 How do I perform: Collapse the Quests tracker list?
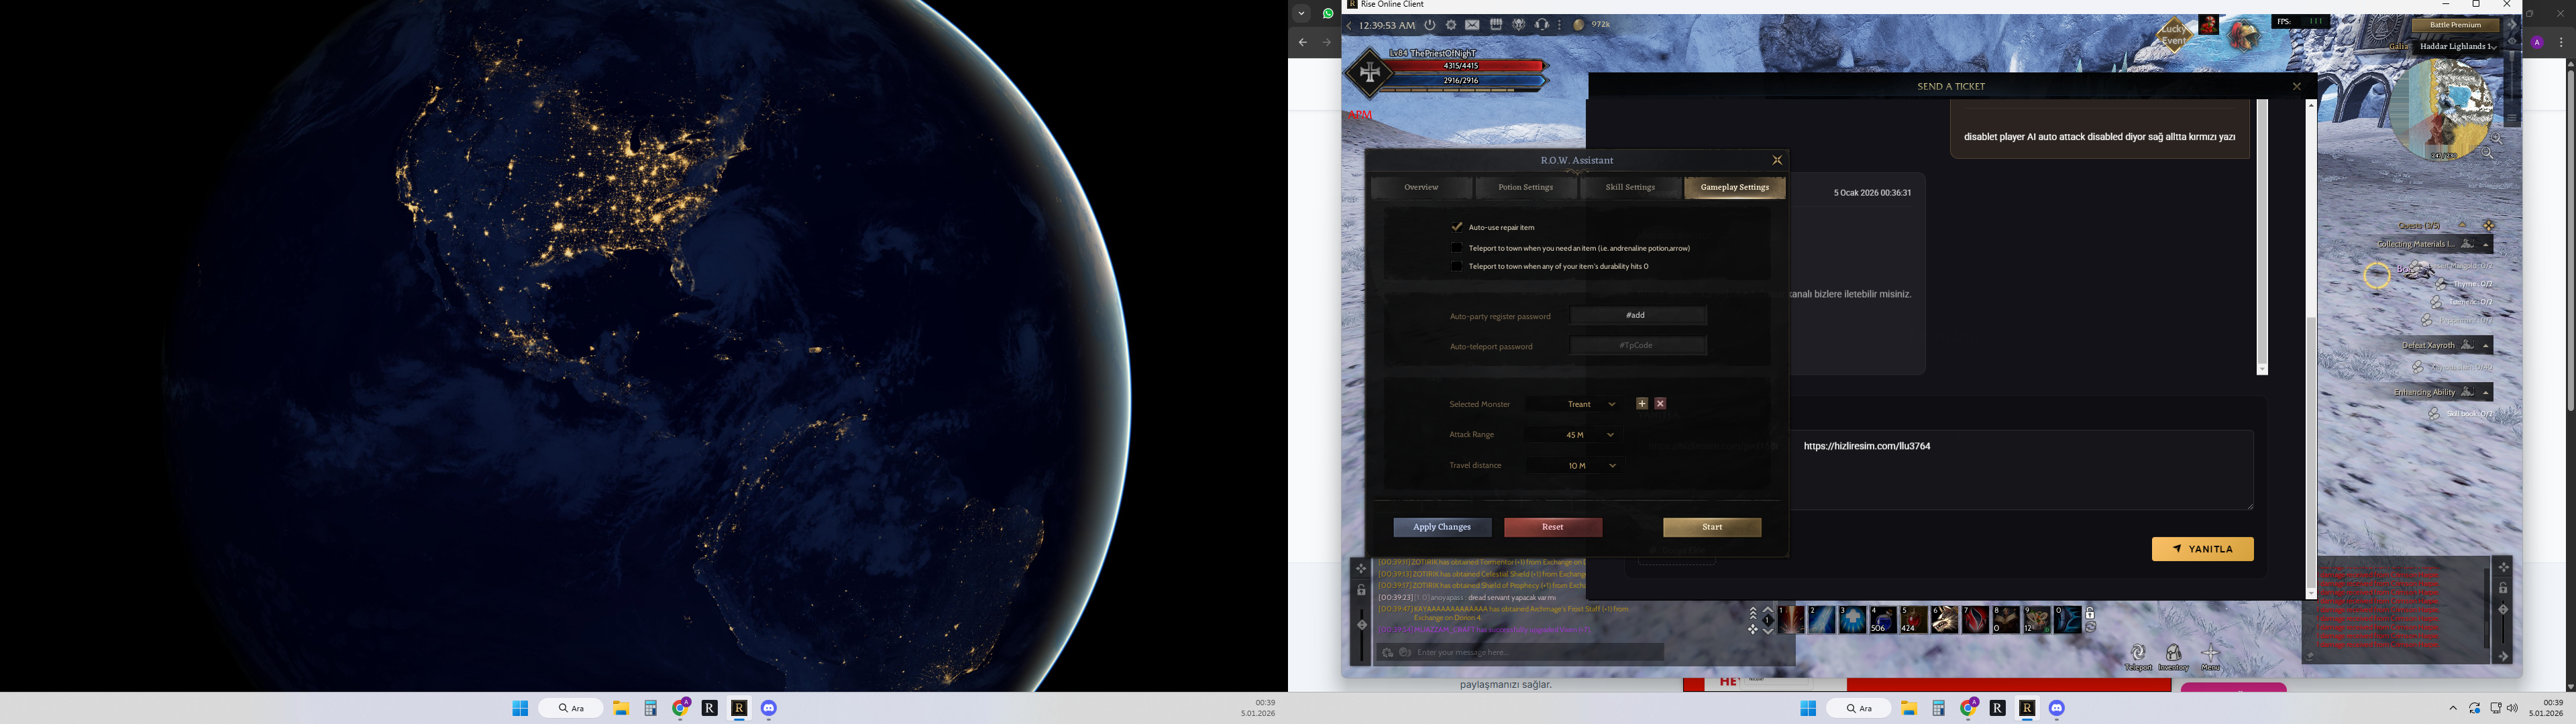point(2462,225)
